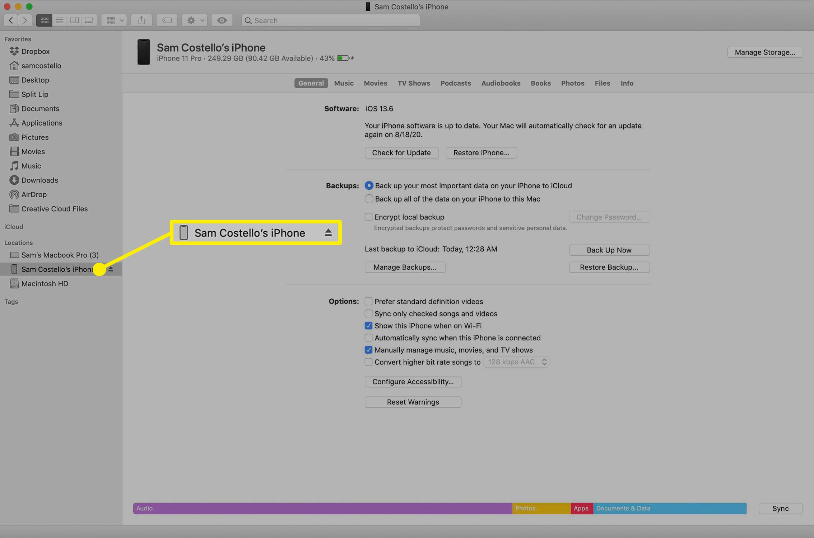Open the Split Lip folder
The height and width of the screenshot is (538, 814).
pos(61,94)
